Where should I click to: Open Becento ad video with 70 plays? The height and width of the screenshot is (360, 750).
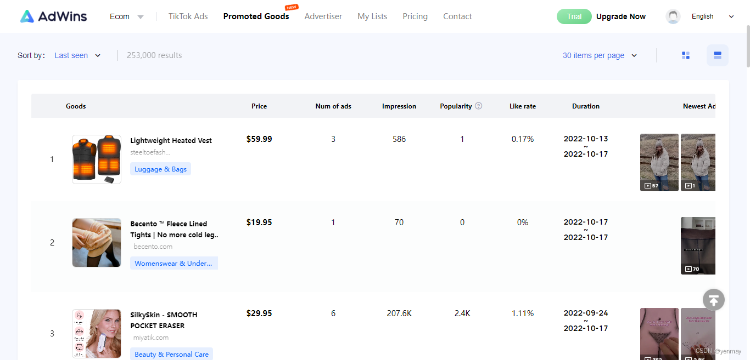tap(698, 245)
